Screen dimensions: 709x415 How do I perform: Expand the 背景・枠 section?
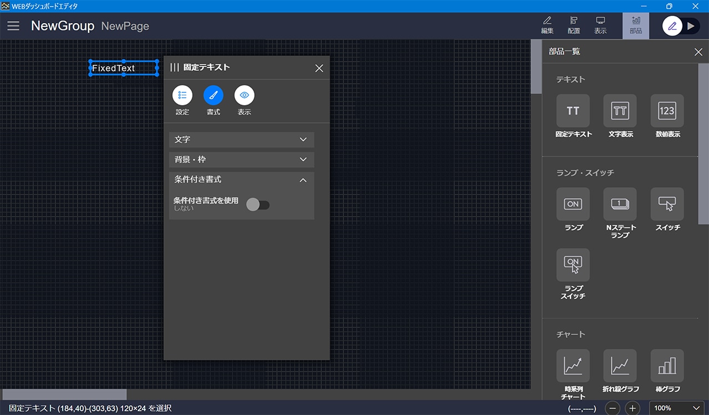point(242,159)
